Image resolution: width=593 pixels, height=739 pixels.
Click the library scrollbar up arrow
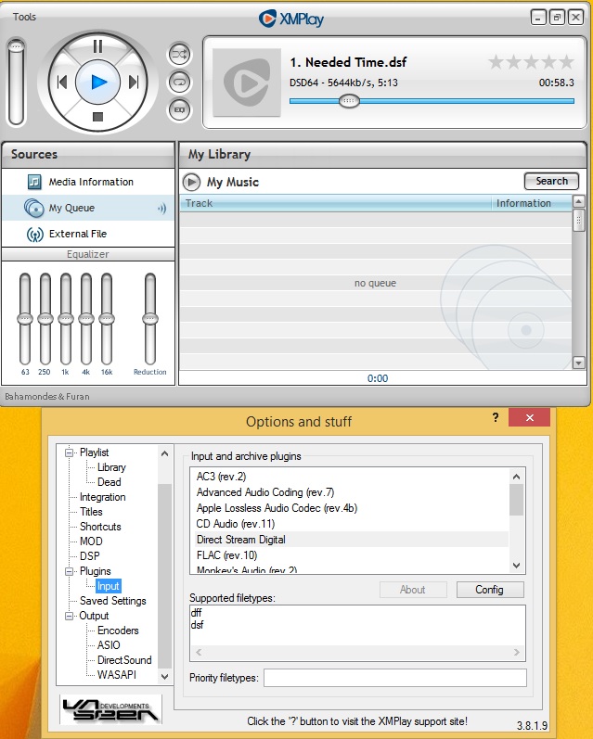coord(579,202)
